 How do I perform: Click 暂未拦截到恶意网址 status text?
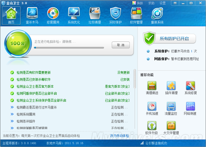coord(185,59)
